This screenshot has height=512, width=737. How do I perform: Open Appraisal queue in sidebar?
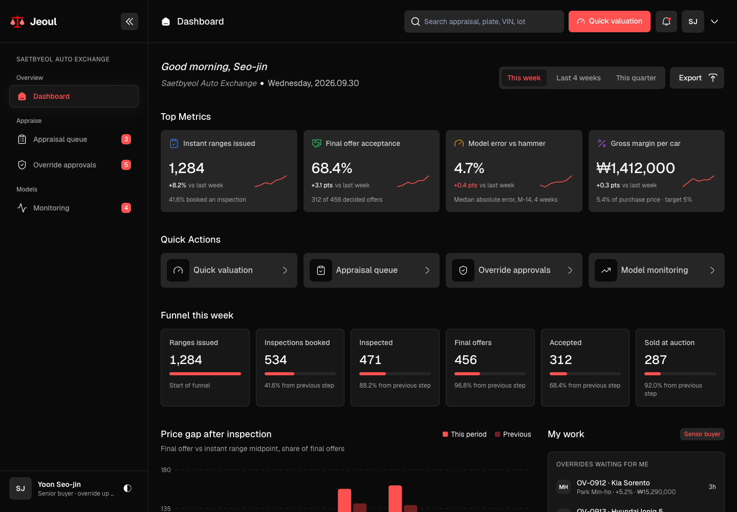click(x=74, y=139)
